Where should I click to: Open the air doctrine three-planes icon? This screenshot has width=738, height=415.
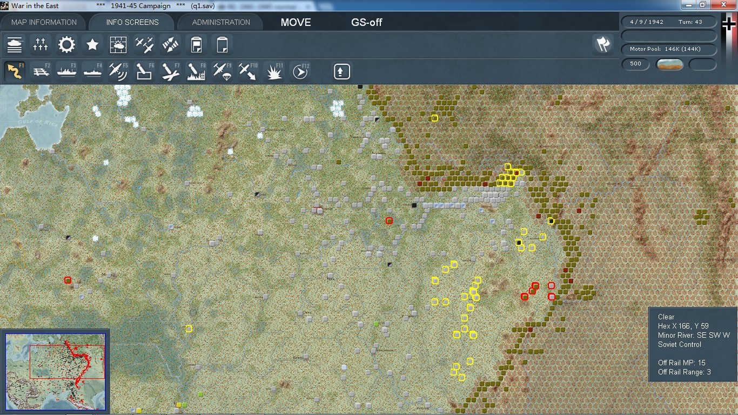(144, 45)
